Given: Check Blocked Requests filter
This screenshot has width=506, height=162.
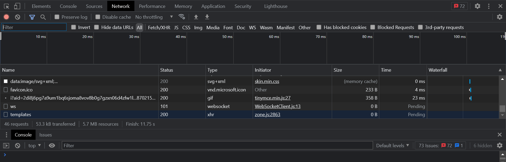Looking at the screenshot, I should pos(373,27).
